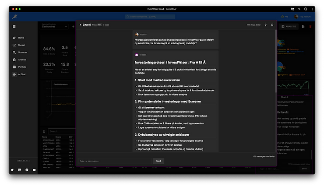Click the Pro upgrade label
324x186 pixels.
tap(286, 17)
